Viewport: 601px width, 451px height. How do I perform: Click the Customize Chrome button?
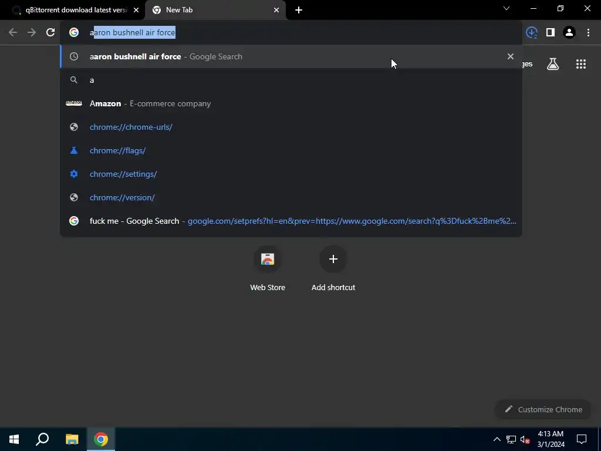coord(543,409)
